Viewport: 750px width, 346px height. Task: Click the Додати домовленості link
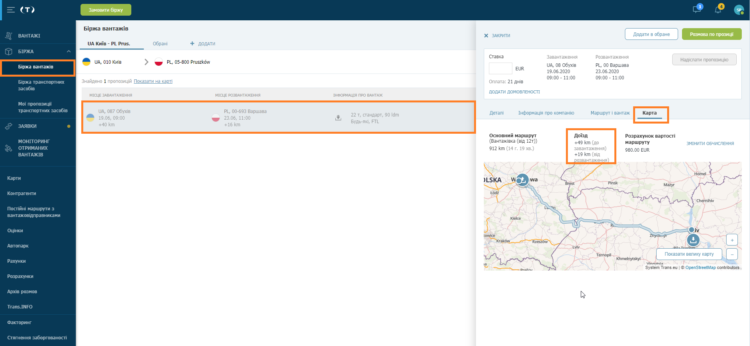coord(514,92)
